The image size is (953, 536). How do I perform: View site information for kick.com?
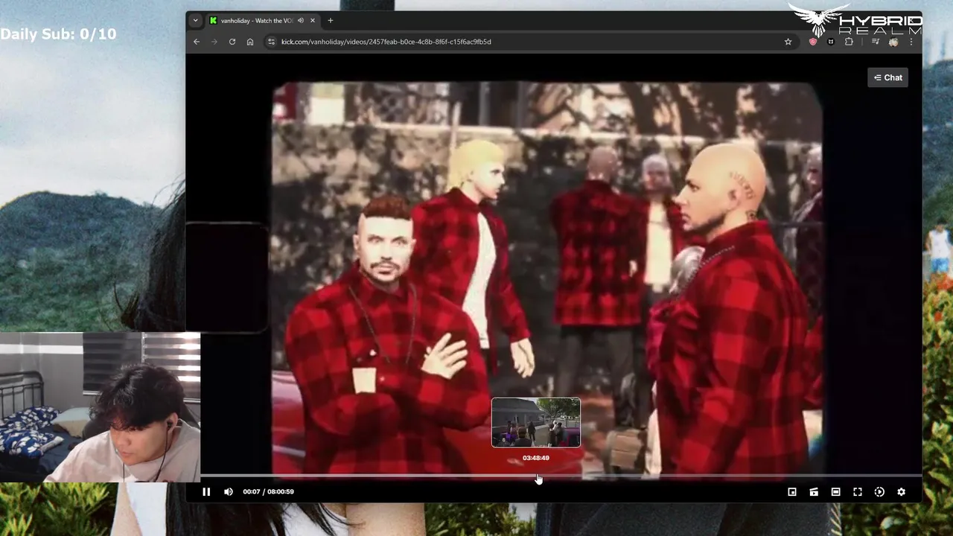[x=271, y=42]
